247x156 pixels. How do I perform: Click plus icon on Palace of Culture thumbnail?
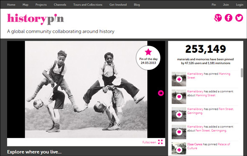[179, 150]
